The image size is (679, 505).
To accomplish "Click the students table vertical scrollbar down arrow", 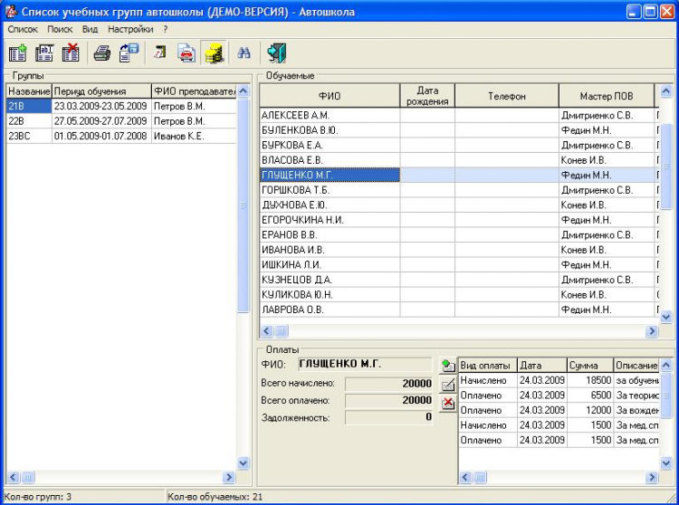I will (666, 317).
